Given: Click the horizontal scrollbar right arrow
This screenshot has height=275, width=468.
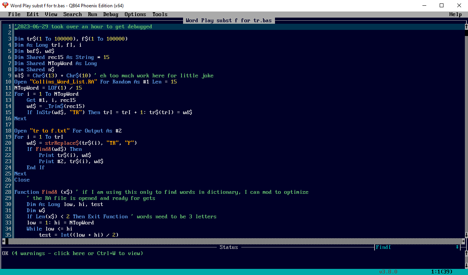Looking at the screenshot, I should pyautogui.click(x=463, y=241).
